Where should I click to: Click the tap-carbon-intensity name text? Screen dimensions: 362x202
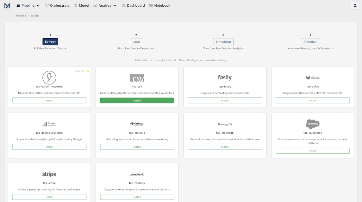49,87
